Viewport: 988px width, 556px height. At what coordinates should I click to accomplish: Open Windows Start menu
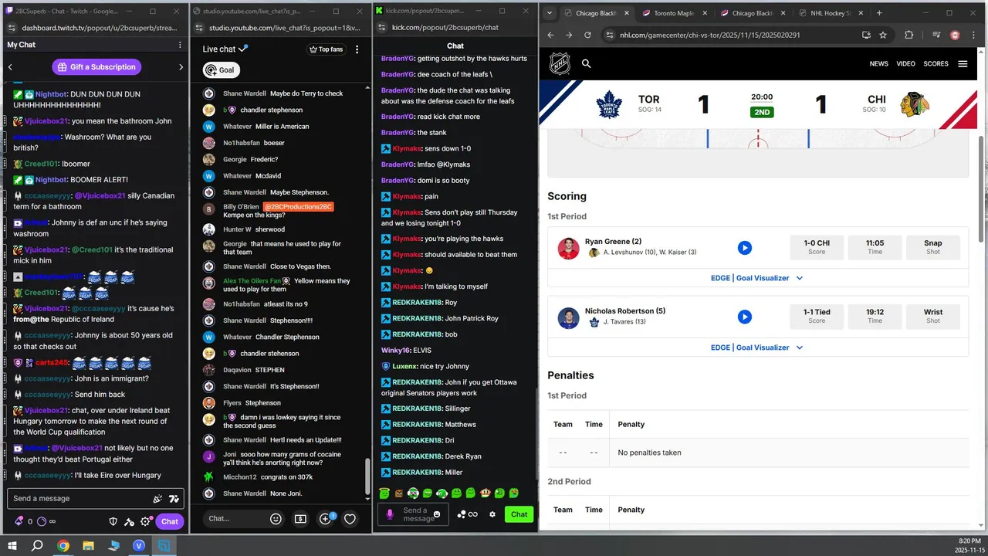pos(12,545)
